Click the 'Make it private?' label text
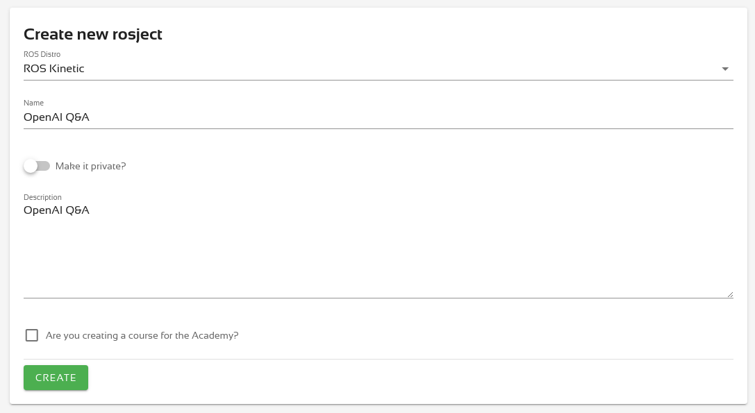The image size is (755, 413). click(x=90, y=166)
